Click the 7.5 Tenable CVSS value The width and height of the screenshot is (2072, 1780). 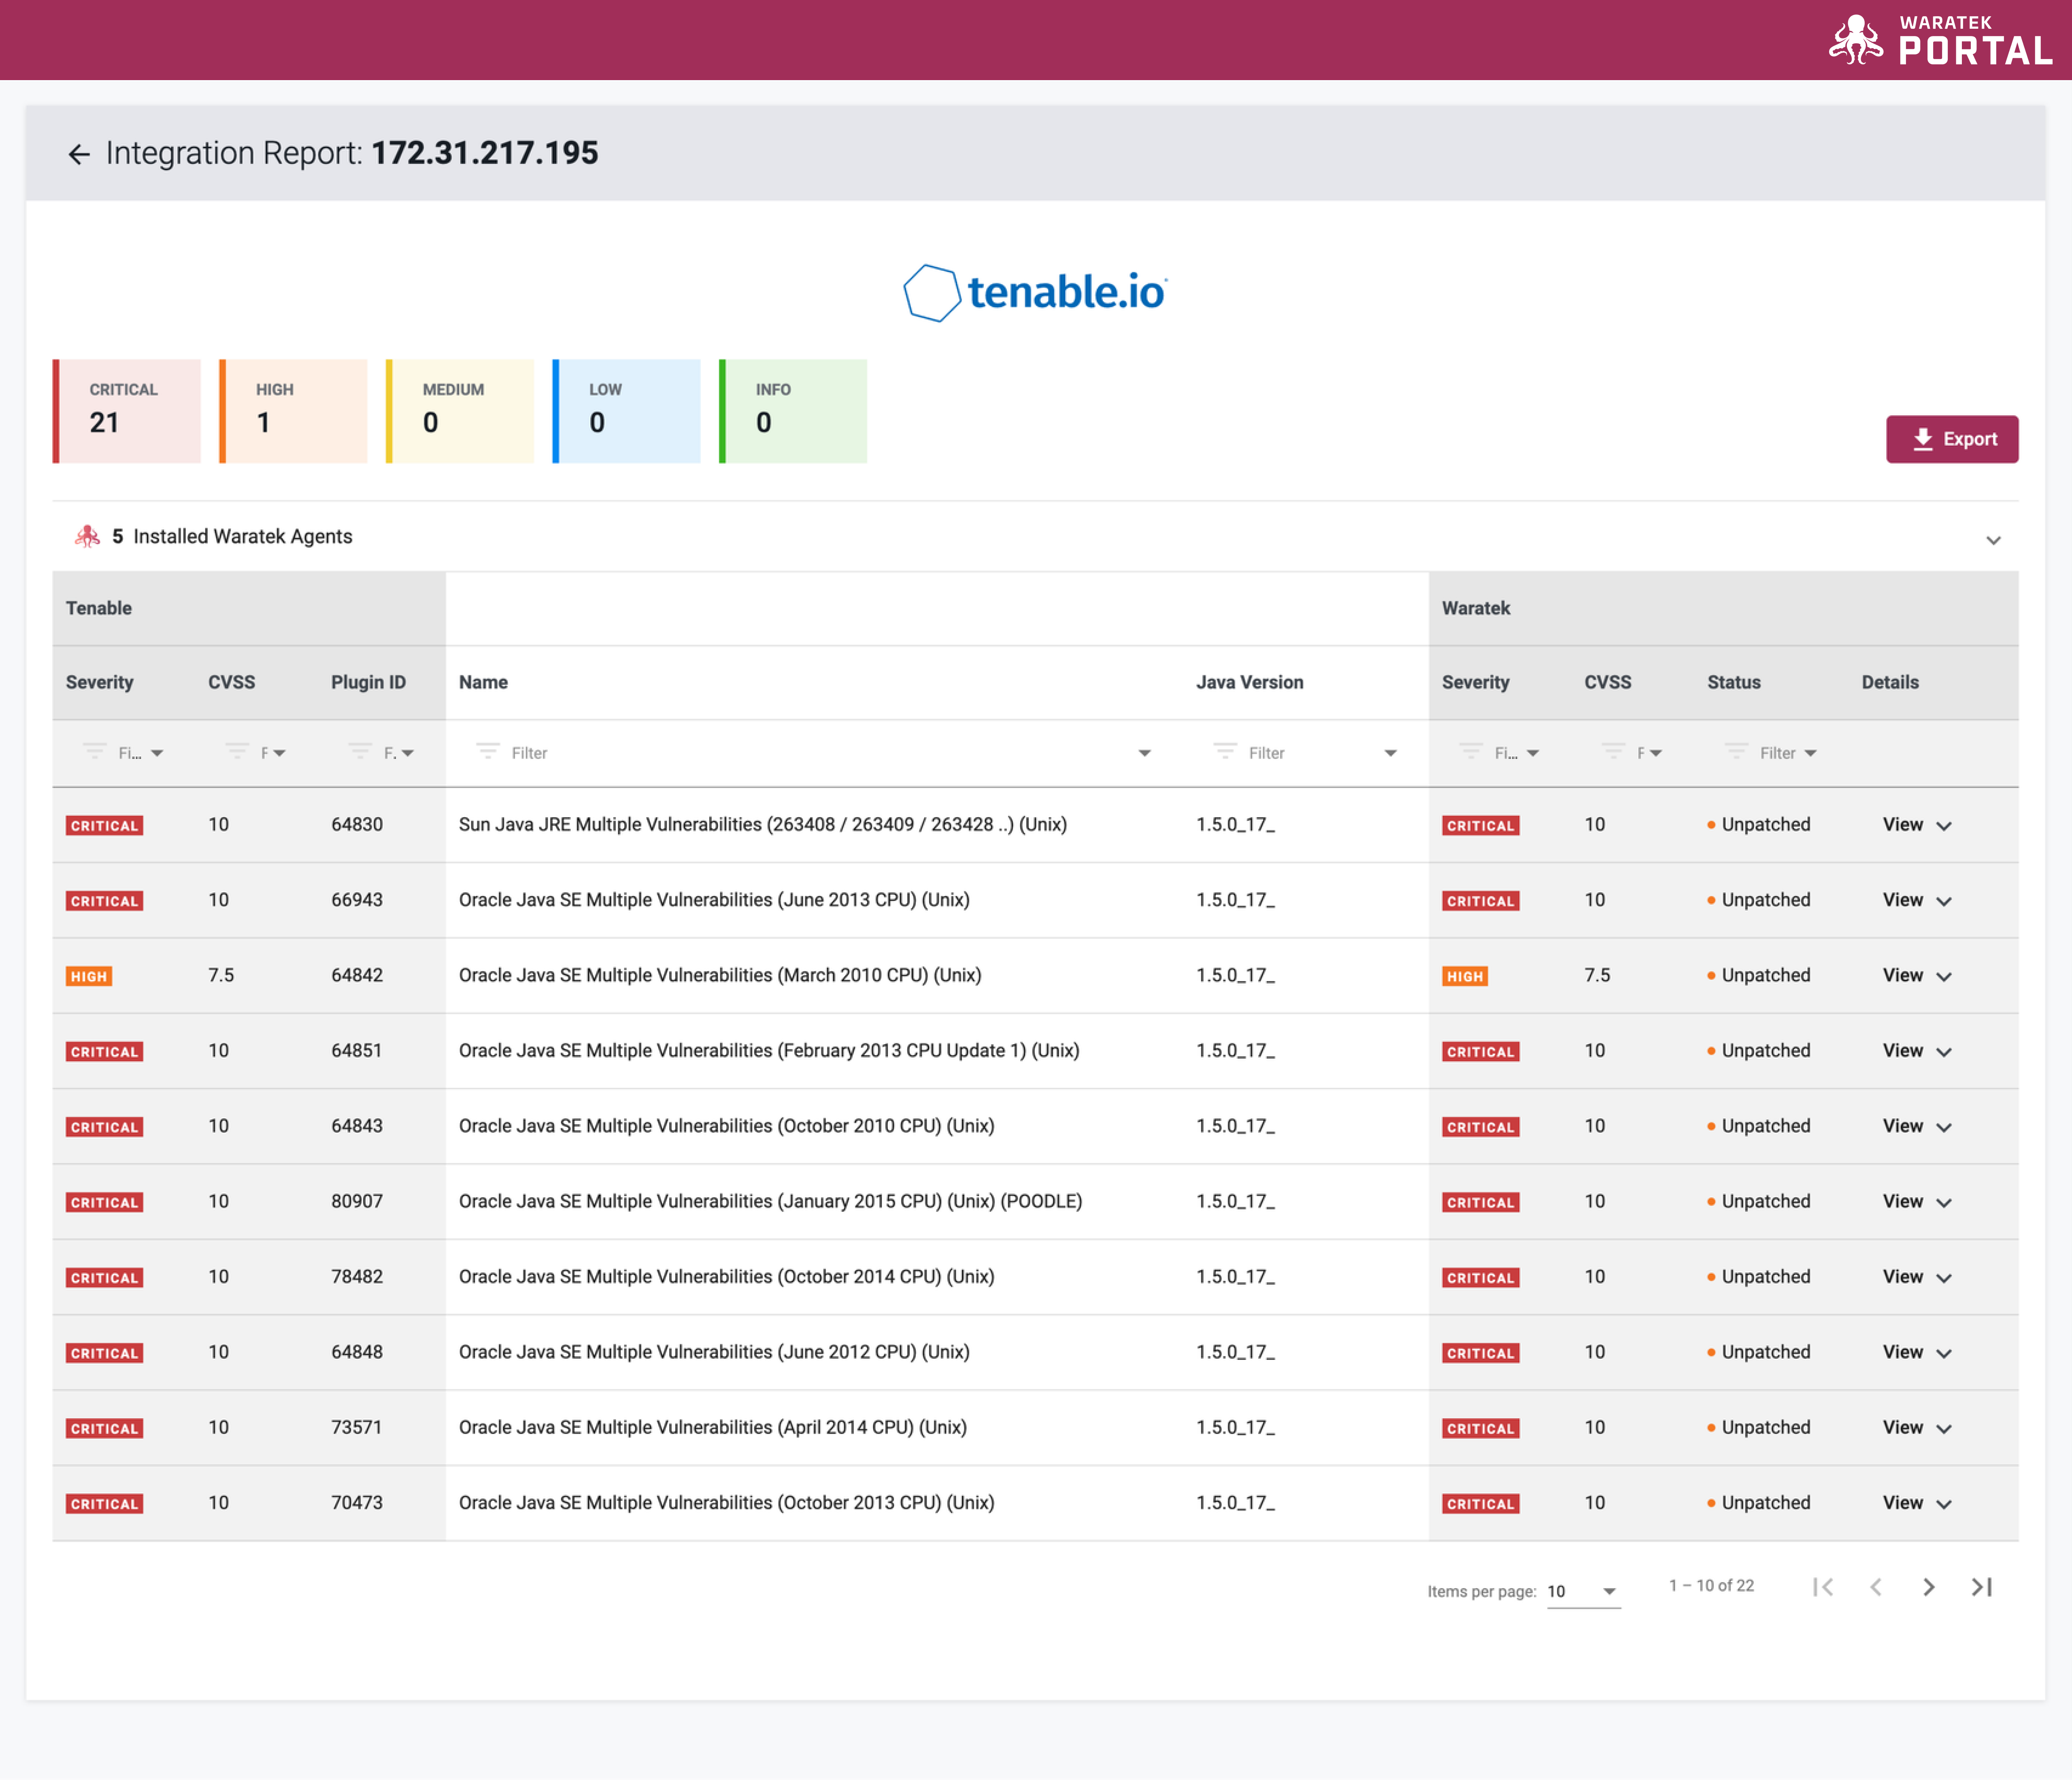point(221,975)
